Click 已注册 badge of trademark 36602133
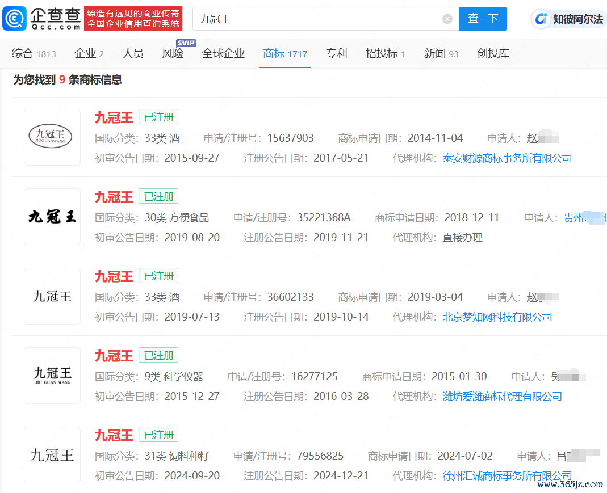 pos(158,276)
